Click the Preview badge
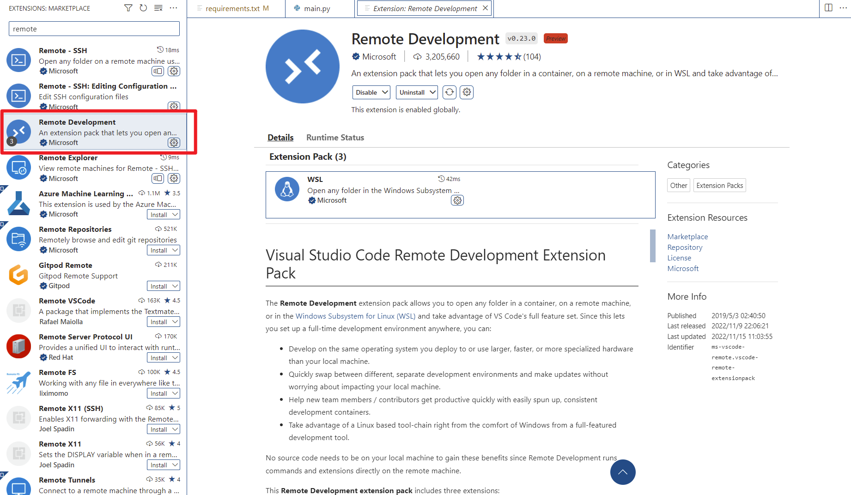The height and width of the screenshot is (495, 851). (x=555, y=38)
